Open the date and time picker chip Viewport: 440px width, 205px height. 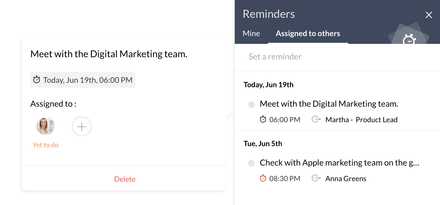click(83, 80)
